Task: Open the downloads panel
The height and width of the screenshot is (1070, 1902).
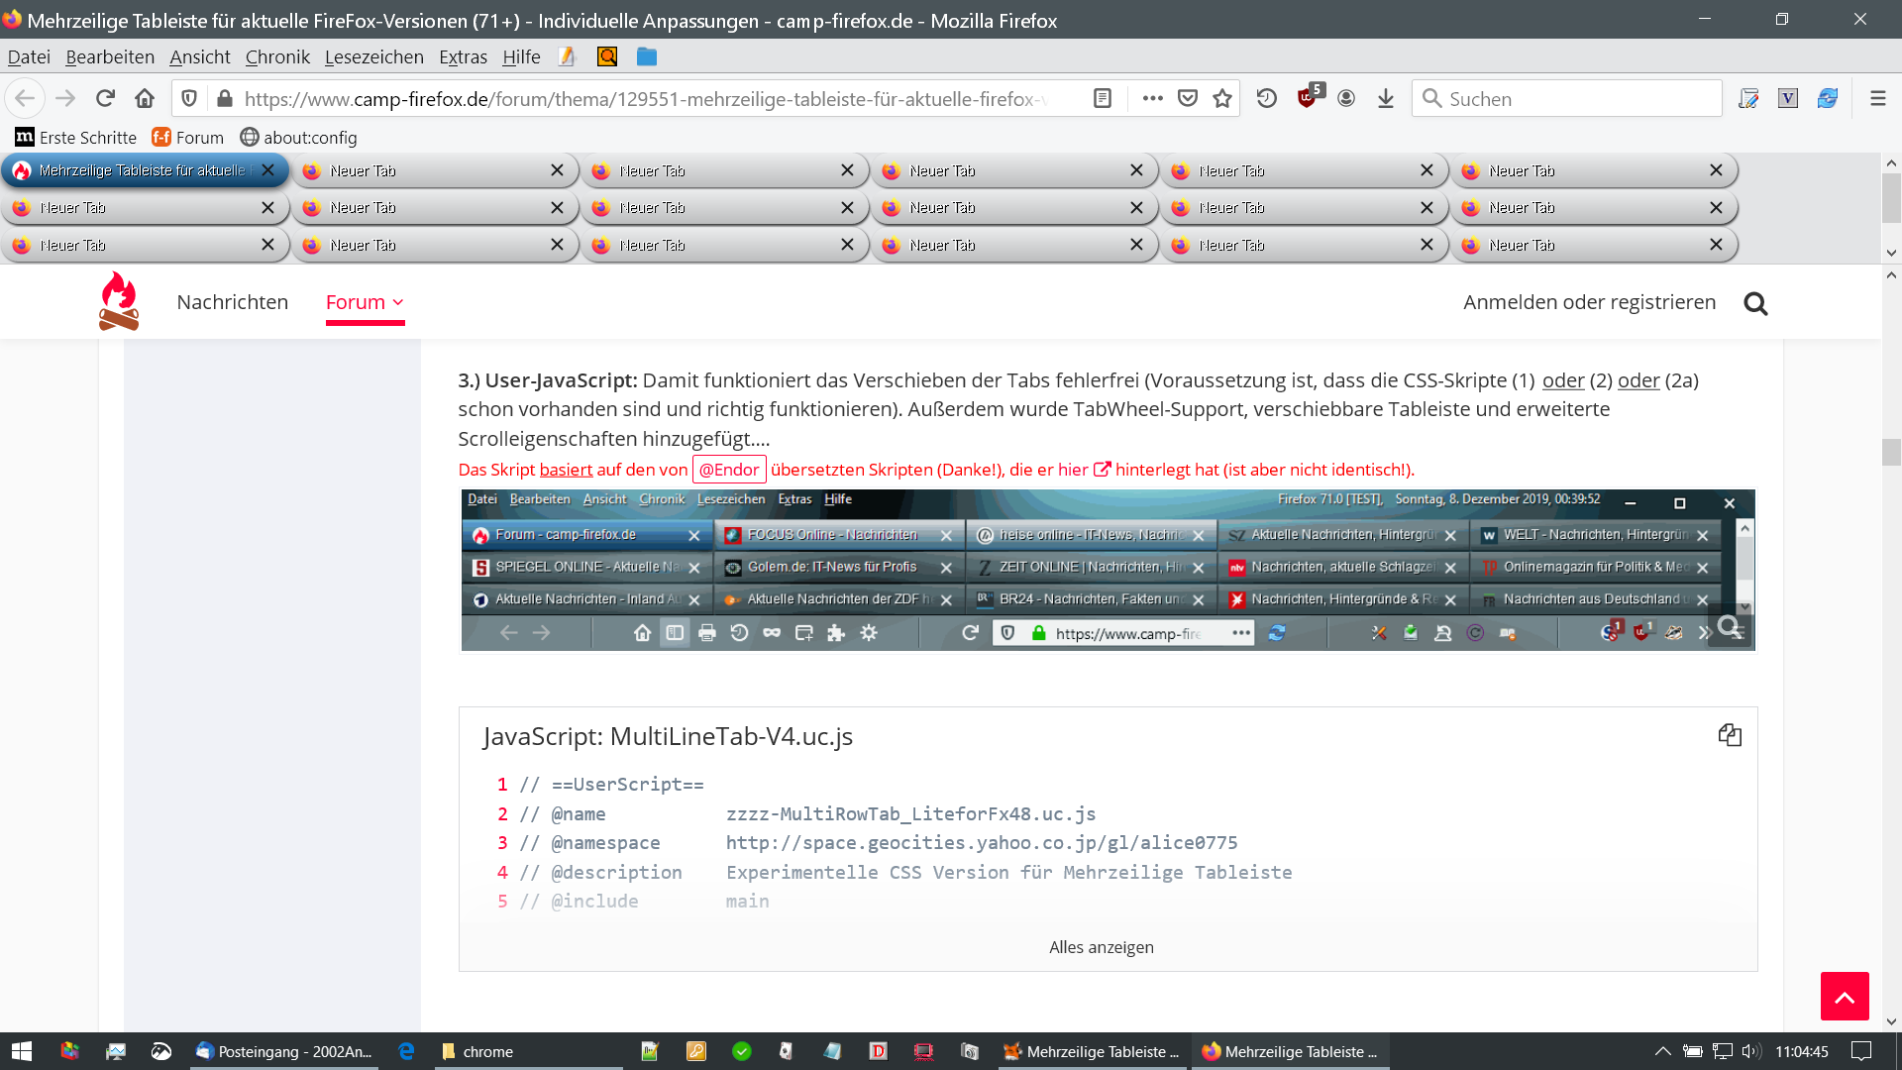Action: click(1386, 98)
